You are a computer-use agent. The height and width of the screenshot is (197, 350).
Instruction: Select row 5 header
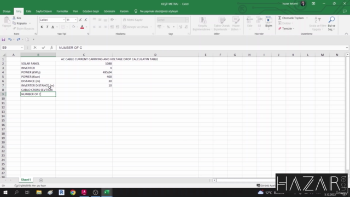tap(3, 77)
